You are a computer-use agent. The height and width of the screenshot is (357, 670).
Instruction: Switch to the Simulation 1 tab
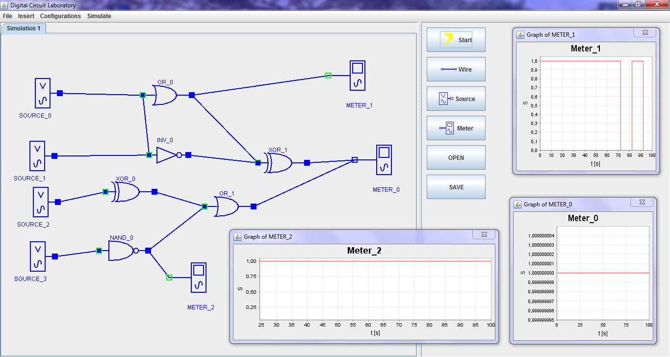[x=24, y=28]
